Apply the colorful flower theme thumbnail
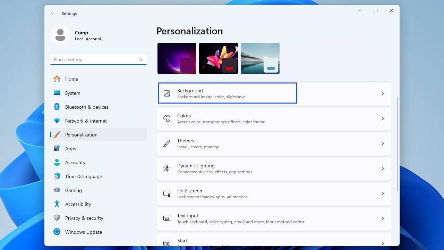 219,58
